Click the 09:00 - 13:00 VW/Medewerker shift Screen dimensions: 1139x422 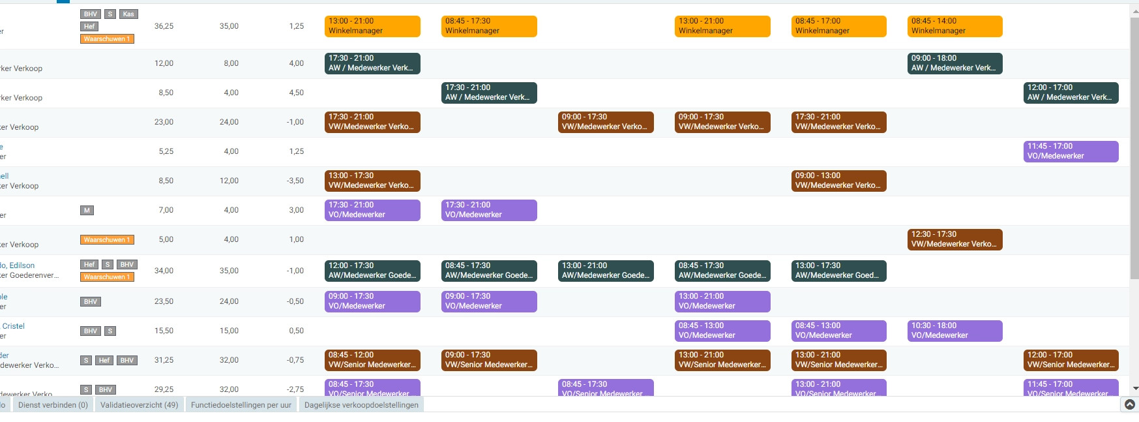(x=838, y=181)
